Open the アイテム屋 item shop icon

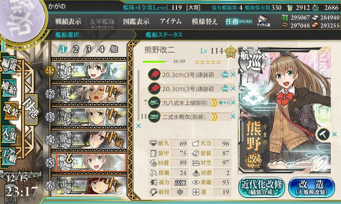(263, 21)
